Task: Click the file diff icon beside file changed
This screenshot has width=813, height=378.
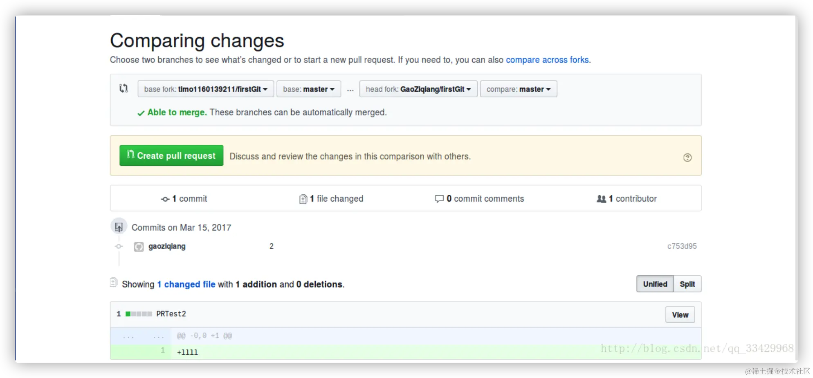Action: click(x=303, y=199)
